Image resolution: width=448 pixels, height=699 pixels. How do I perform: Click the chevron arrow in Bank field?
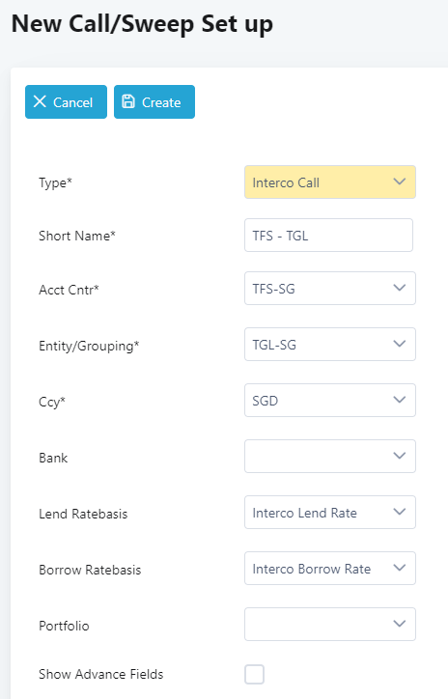pyautogui.click(x=400, y=456)
